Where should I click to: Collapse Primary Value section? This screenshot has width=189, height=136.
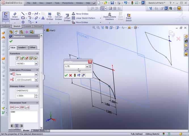coord(37,86)
